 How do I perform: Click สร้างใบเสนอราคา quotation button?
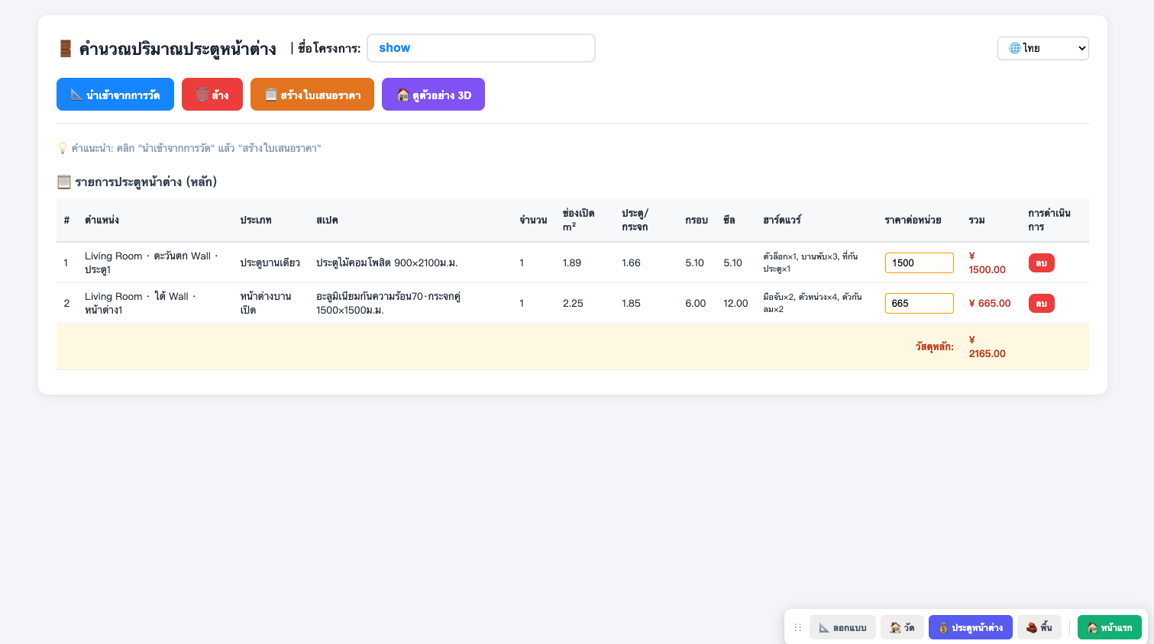(x=312, y=95)
